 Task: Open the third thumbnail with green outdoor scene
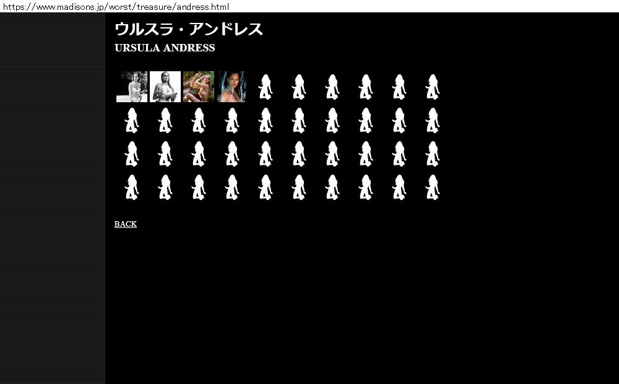199,87
